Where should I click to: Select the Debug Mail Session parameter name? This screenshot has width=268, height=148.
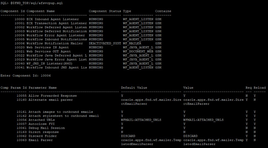[47, 128]
